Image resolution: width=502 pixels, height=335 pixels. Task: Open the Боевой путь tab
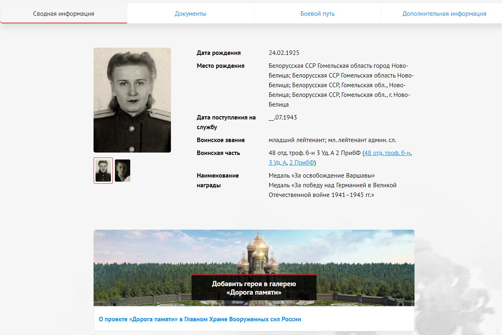click(317, 14)
